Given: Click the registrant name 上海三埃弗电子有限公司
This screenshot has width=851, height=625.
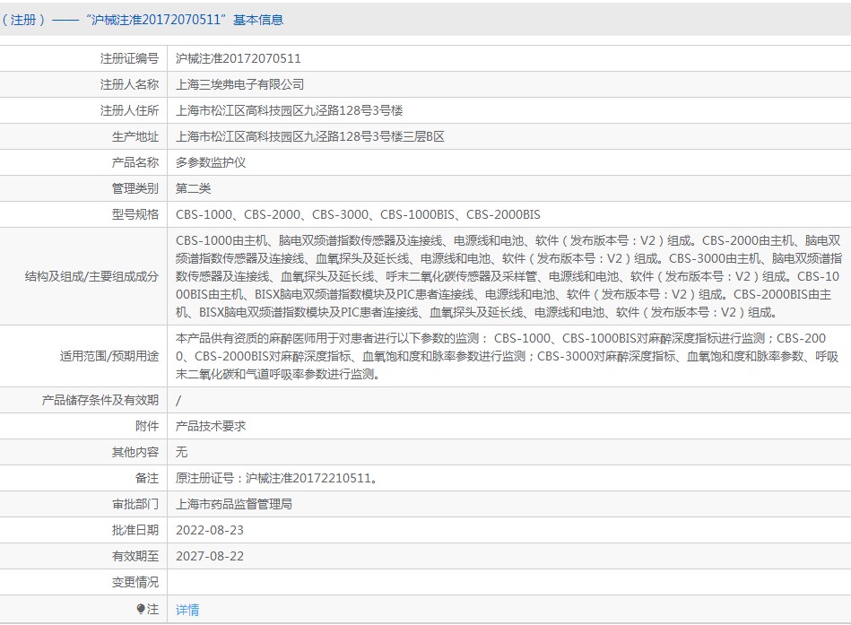Looking at the screenshot, I should click(x=240, y=84).
